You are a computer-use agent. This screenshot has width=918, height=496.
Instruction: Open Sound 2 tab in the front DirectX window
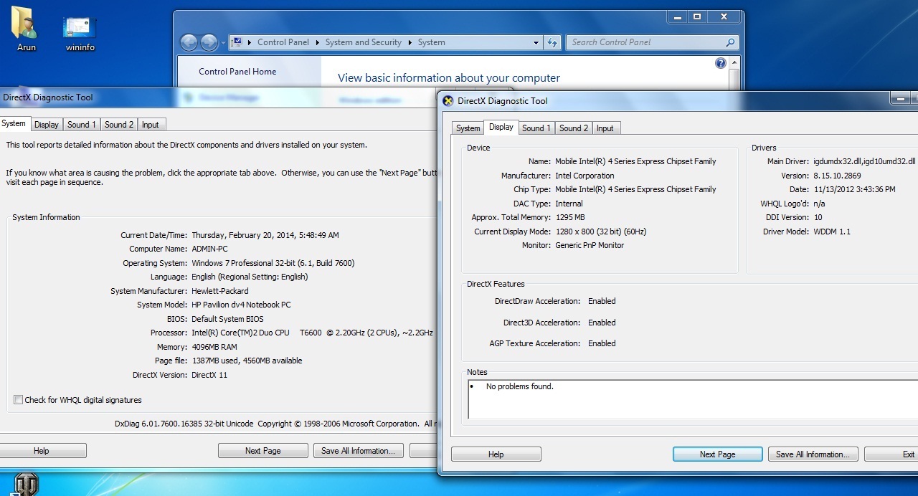pyautogui.click(x=574, y=128)
